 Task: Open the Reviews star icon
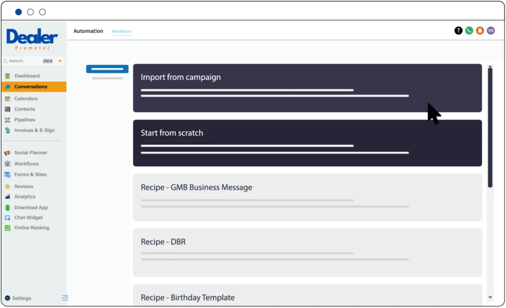7,186
